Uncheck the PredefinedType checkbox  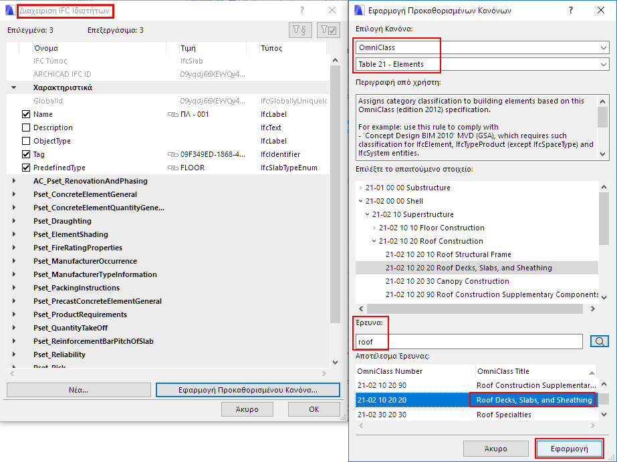click(x=26, y=168)
